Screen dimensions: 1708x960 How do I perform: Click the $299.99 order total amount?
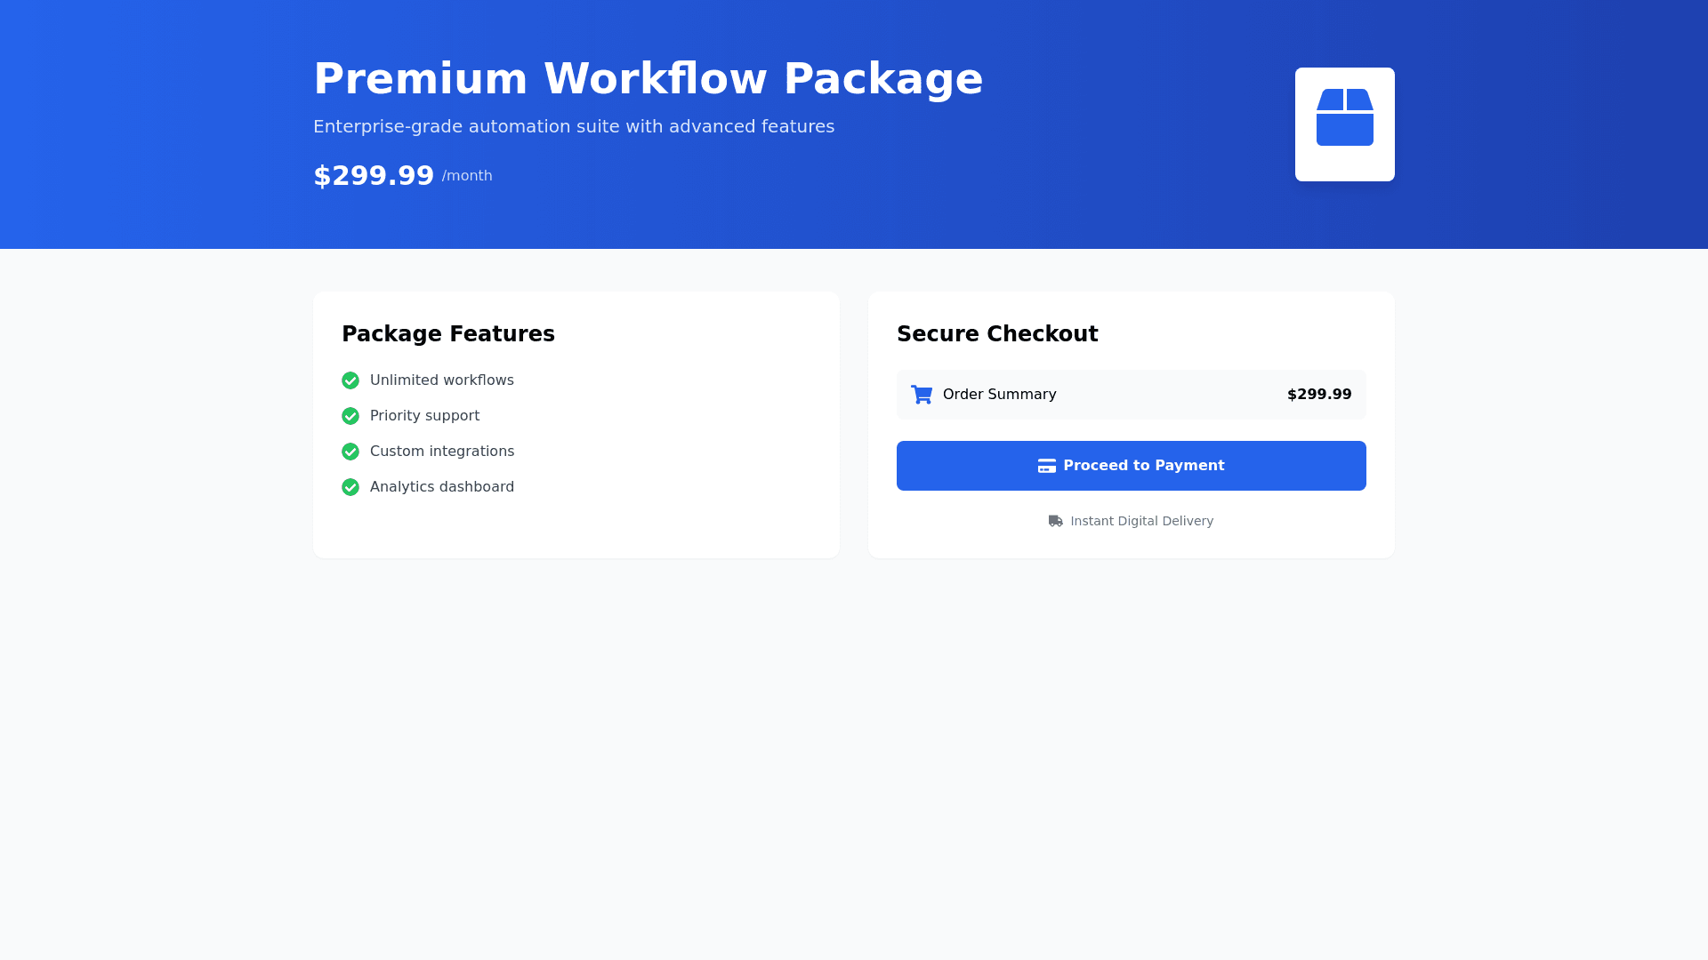click(1318, 395)
